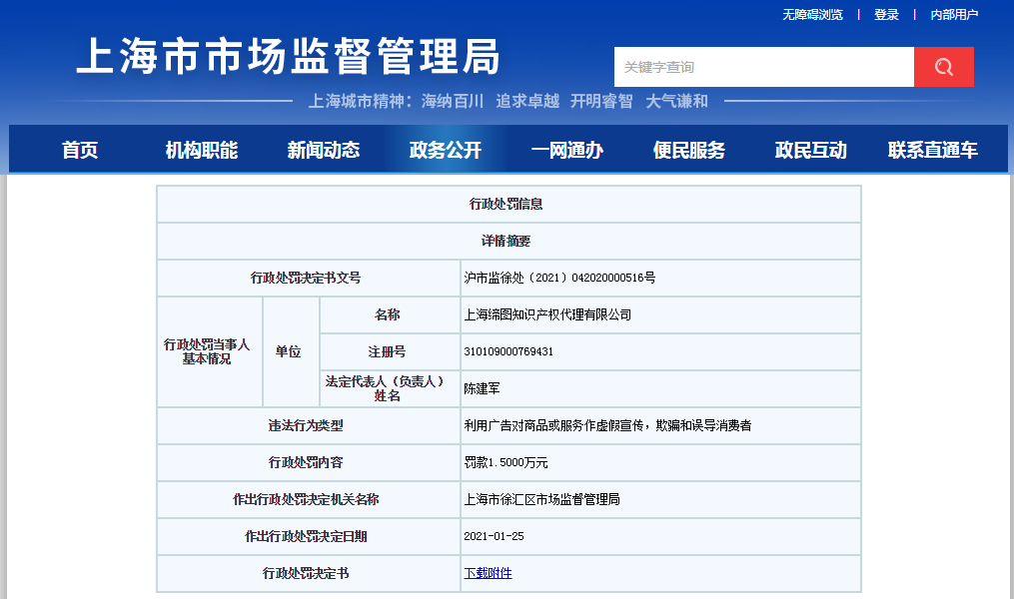
Task: Open the 机构职能 menu item
Action: [201, 150]
